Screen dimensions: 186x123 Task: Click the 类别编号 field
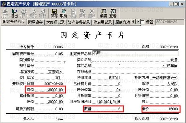tap(49, 60)
